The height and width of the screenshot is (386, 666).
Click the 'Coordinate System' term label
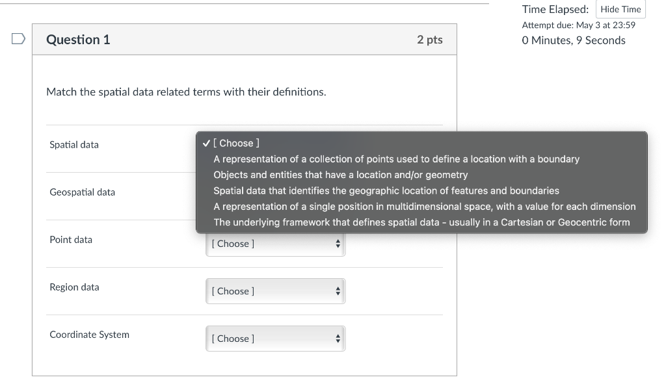90,335
